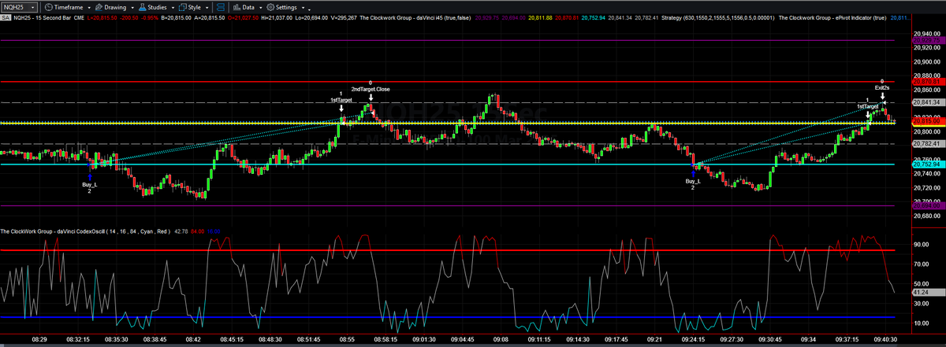Click the 09:24:15 time axis label
The width and height of the screenshot is (946, 347).
[x=695, y=339]
